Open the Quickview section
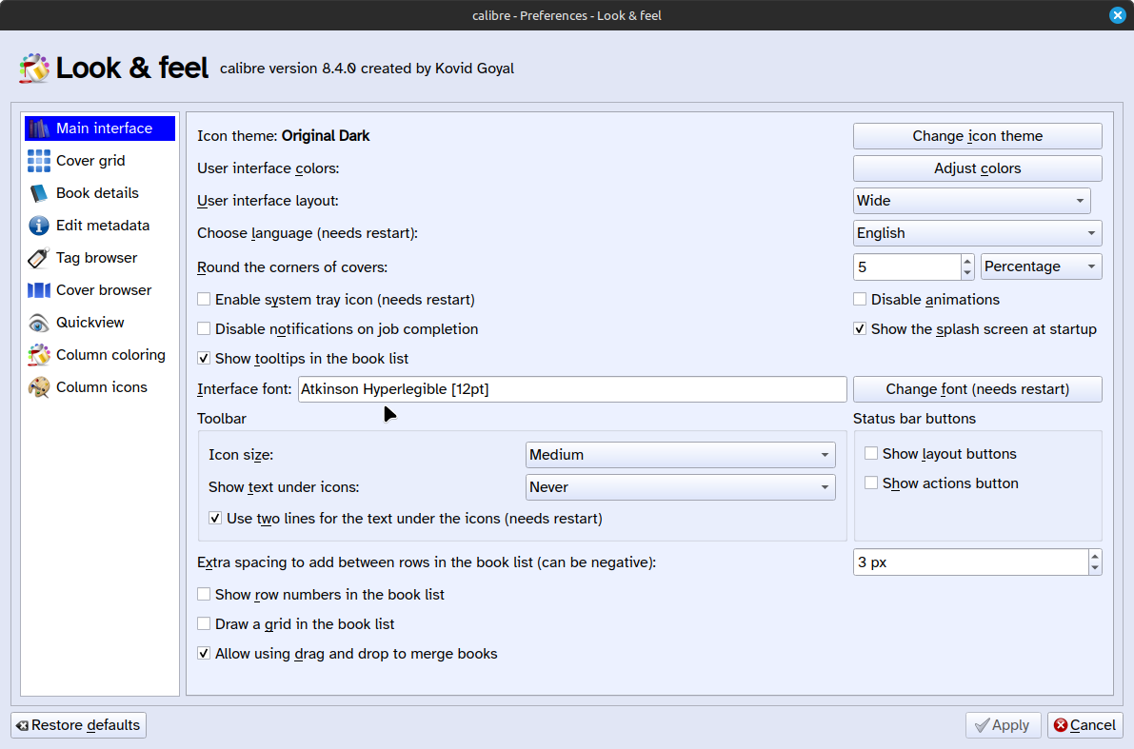The image size is (1134, 749). click(x=100, y=323)
